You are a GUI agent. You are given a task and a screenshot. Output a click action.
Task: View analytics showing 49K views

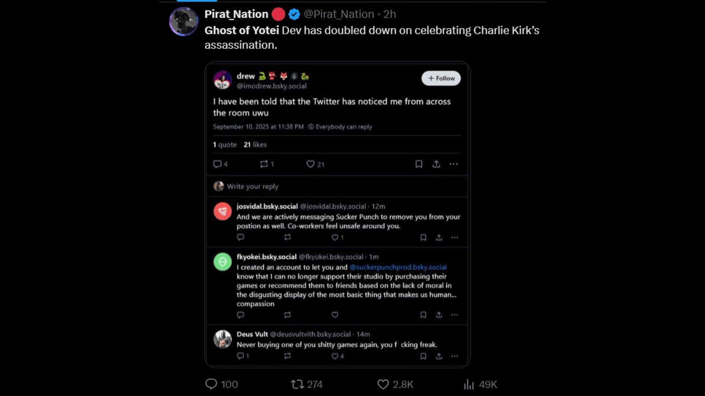(468, 384)
